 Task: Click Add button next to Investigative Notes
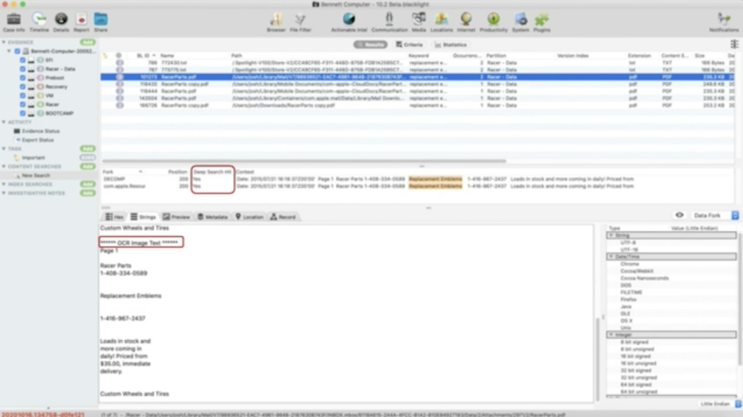click(x=88, y=193)
